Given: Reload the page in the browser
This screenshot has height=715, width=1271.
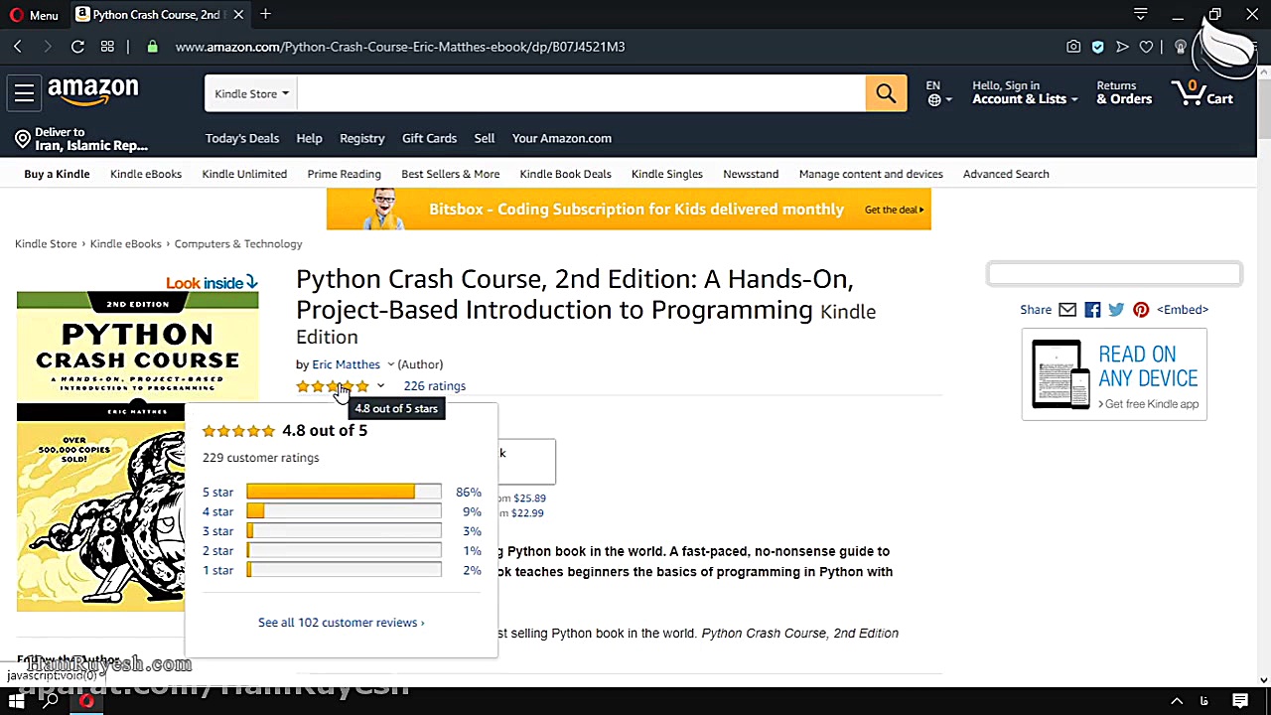Looking at the screenshot, I should (77, 47).
